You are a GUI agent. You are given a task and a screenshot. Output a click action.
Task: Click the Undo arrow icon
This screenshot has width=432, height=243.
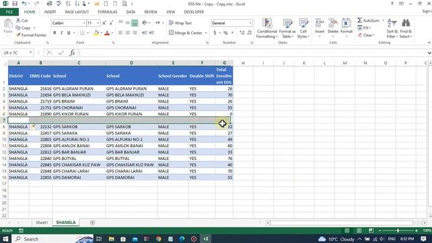point(24,3)
